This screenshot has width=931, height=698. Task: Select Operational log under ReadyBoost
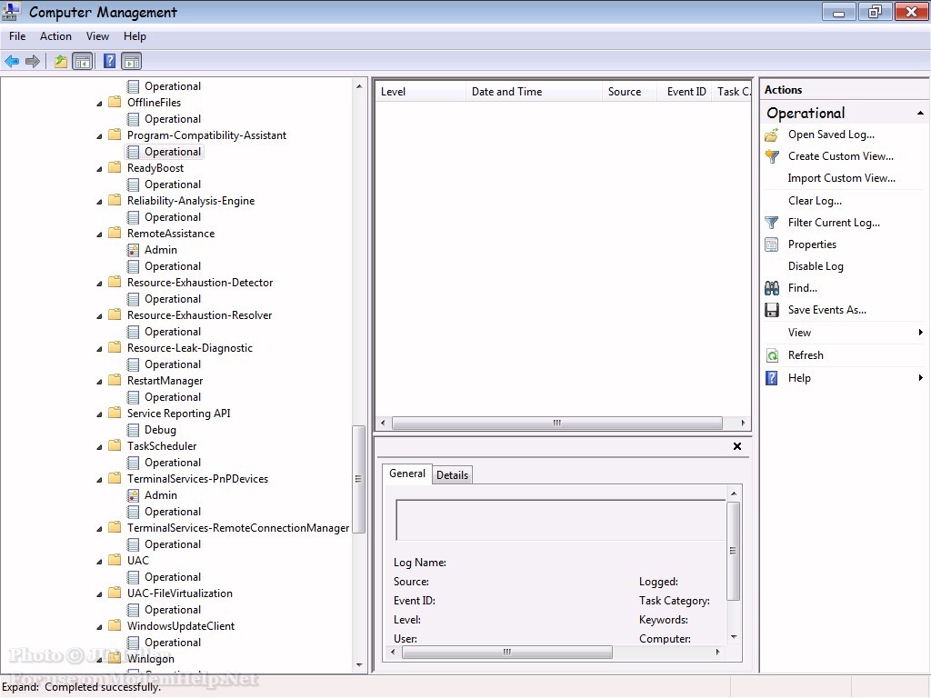[x=173, y=184]
